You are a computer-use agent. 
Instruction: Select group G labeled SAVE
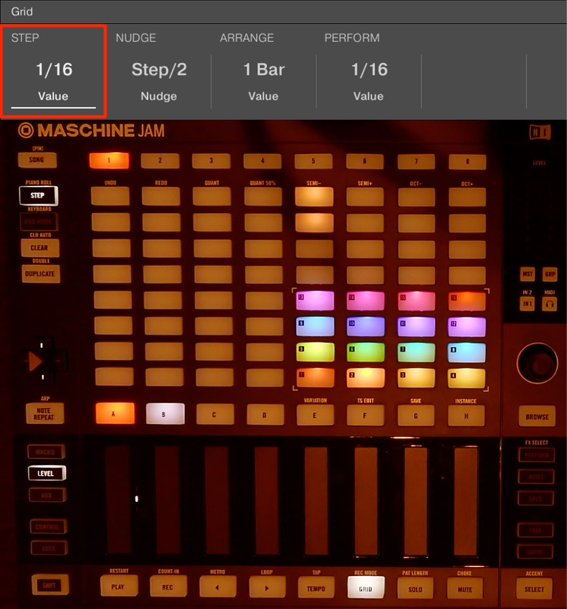click(x=416, y=416)
